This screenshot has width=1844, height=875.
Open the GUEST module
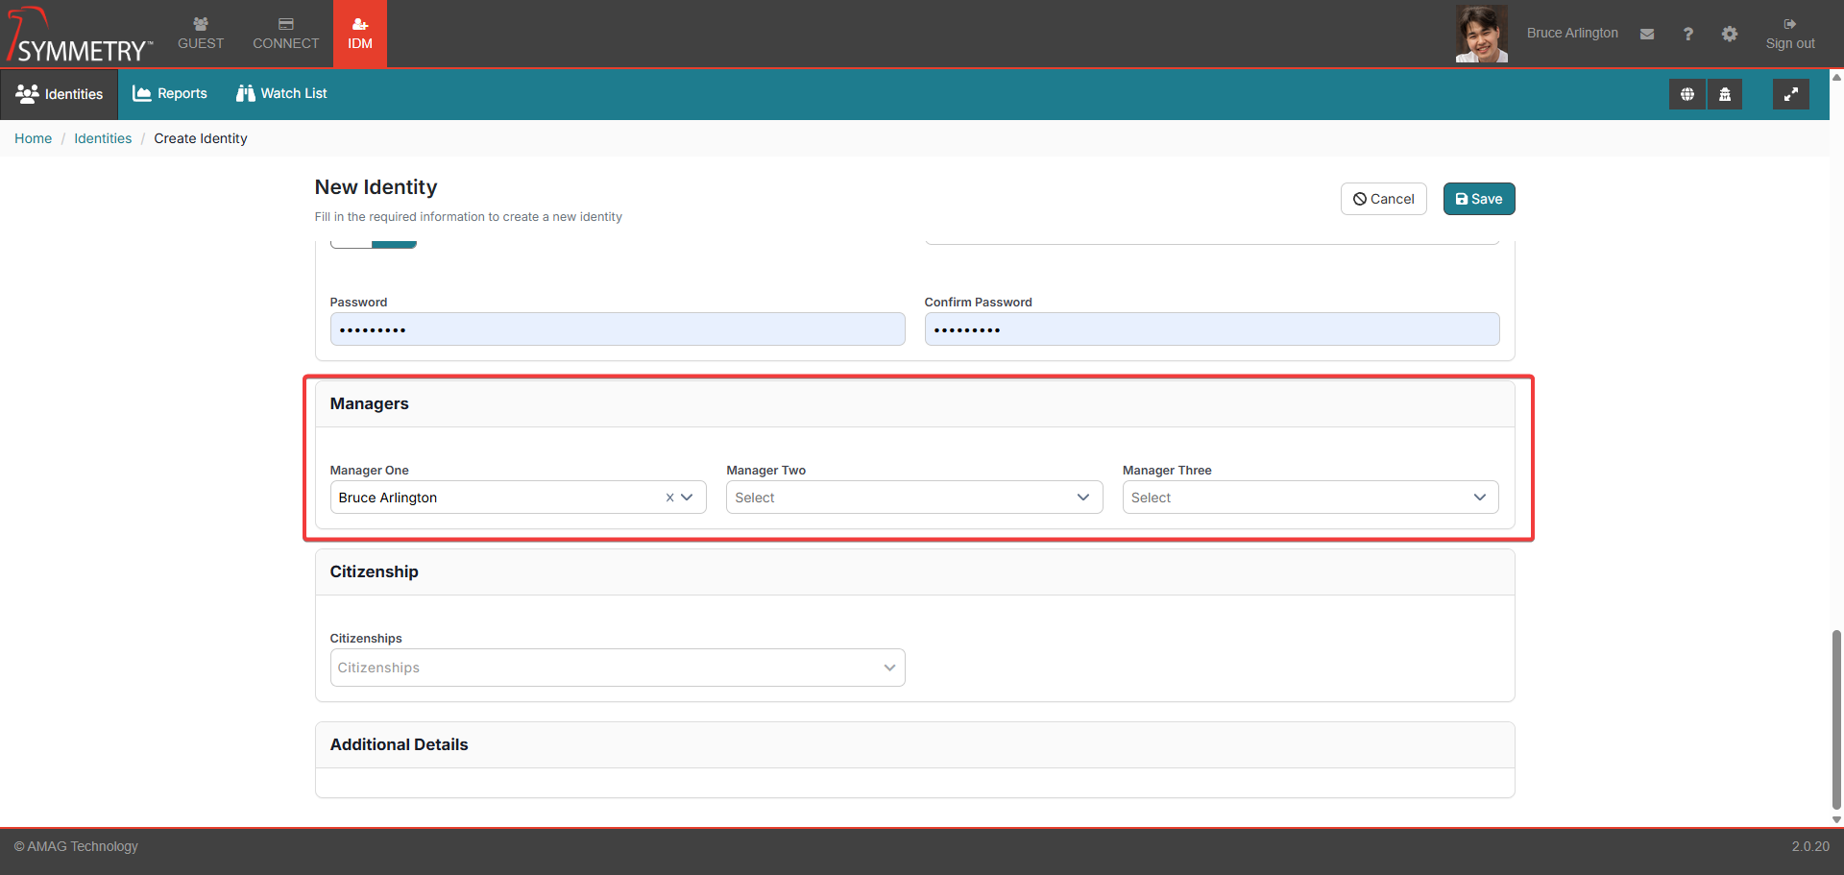click(201, 34)
